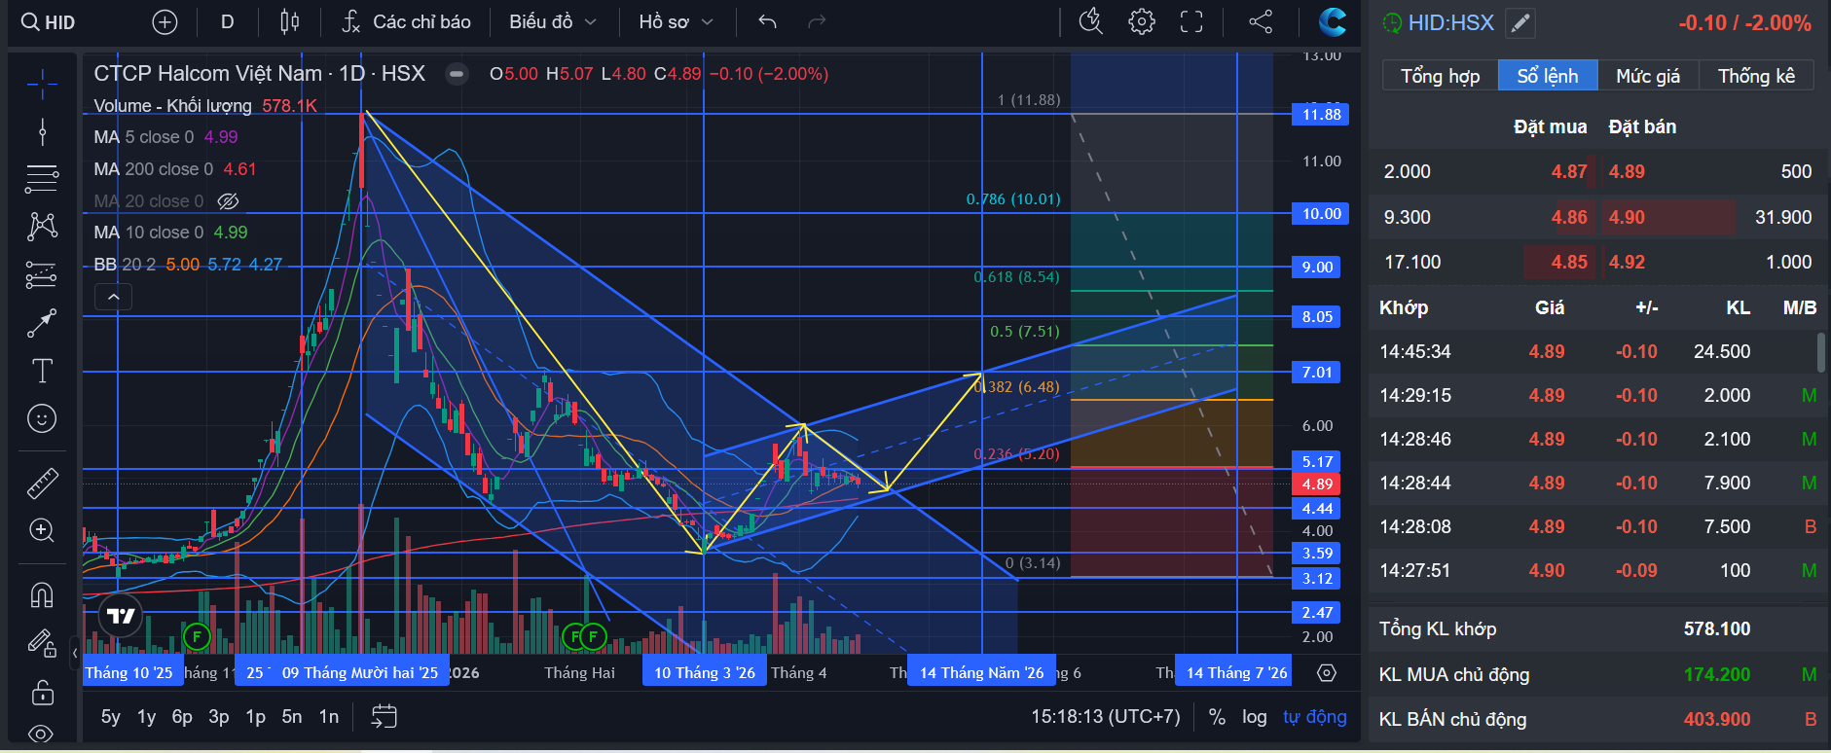Open the go to date calendar
The width and height of the screenshot is (1831, 753).
385,717
